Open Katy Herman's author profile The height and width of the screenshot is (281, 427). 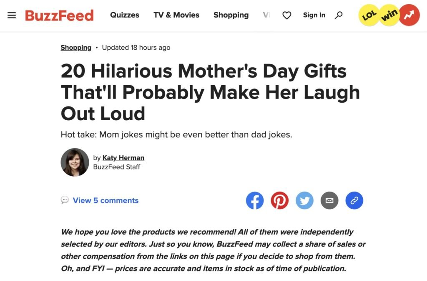click(123, 157)
